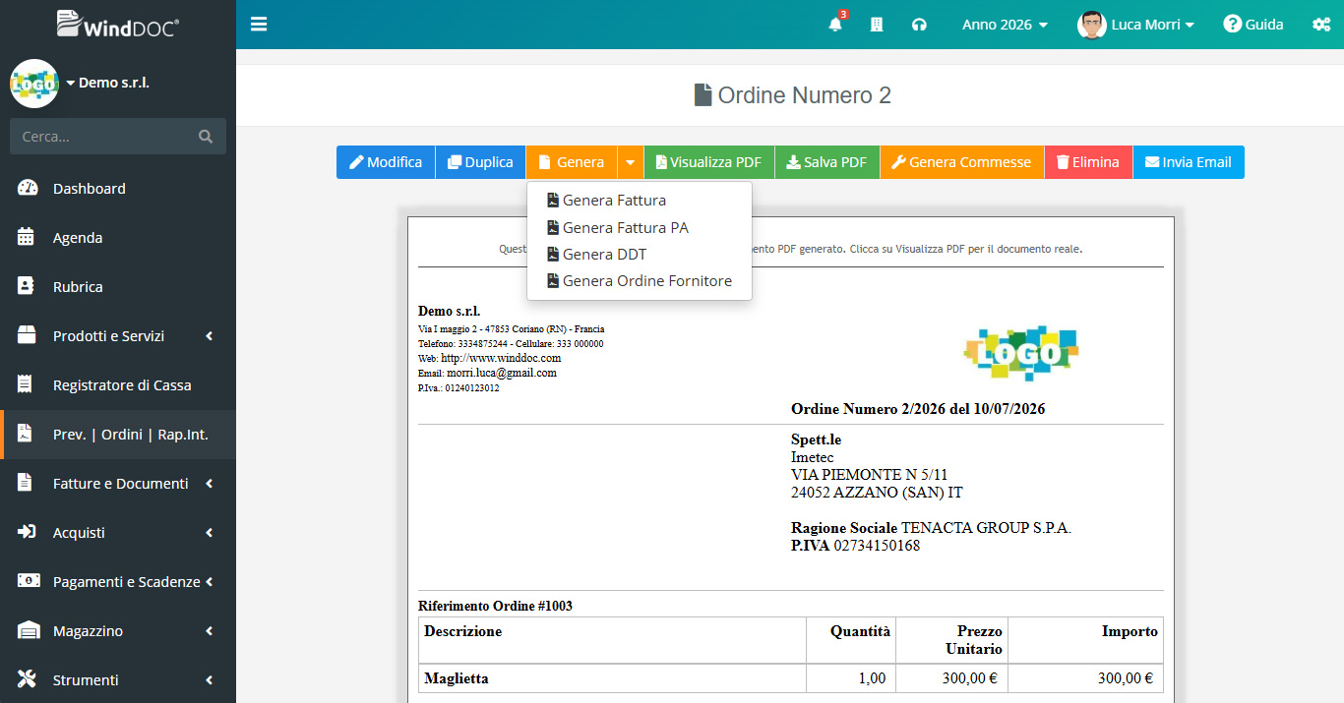This screenshot has height=703, width=1344.
Task: Expand Prodotti e Servizi submenu chevron
Action: tap(209, 336)
